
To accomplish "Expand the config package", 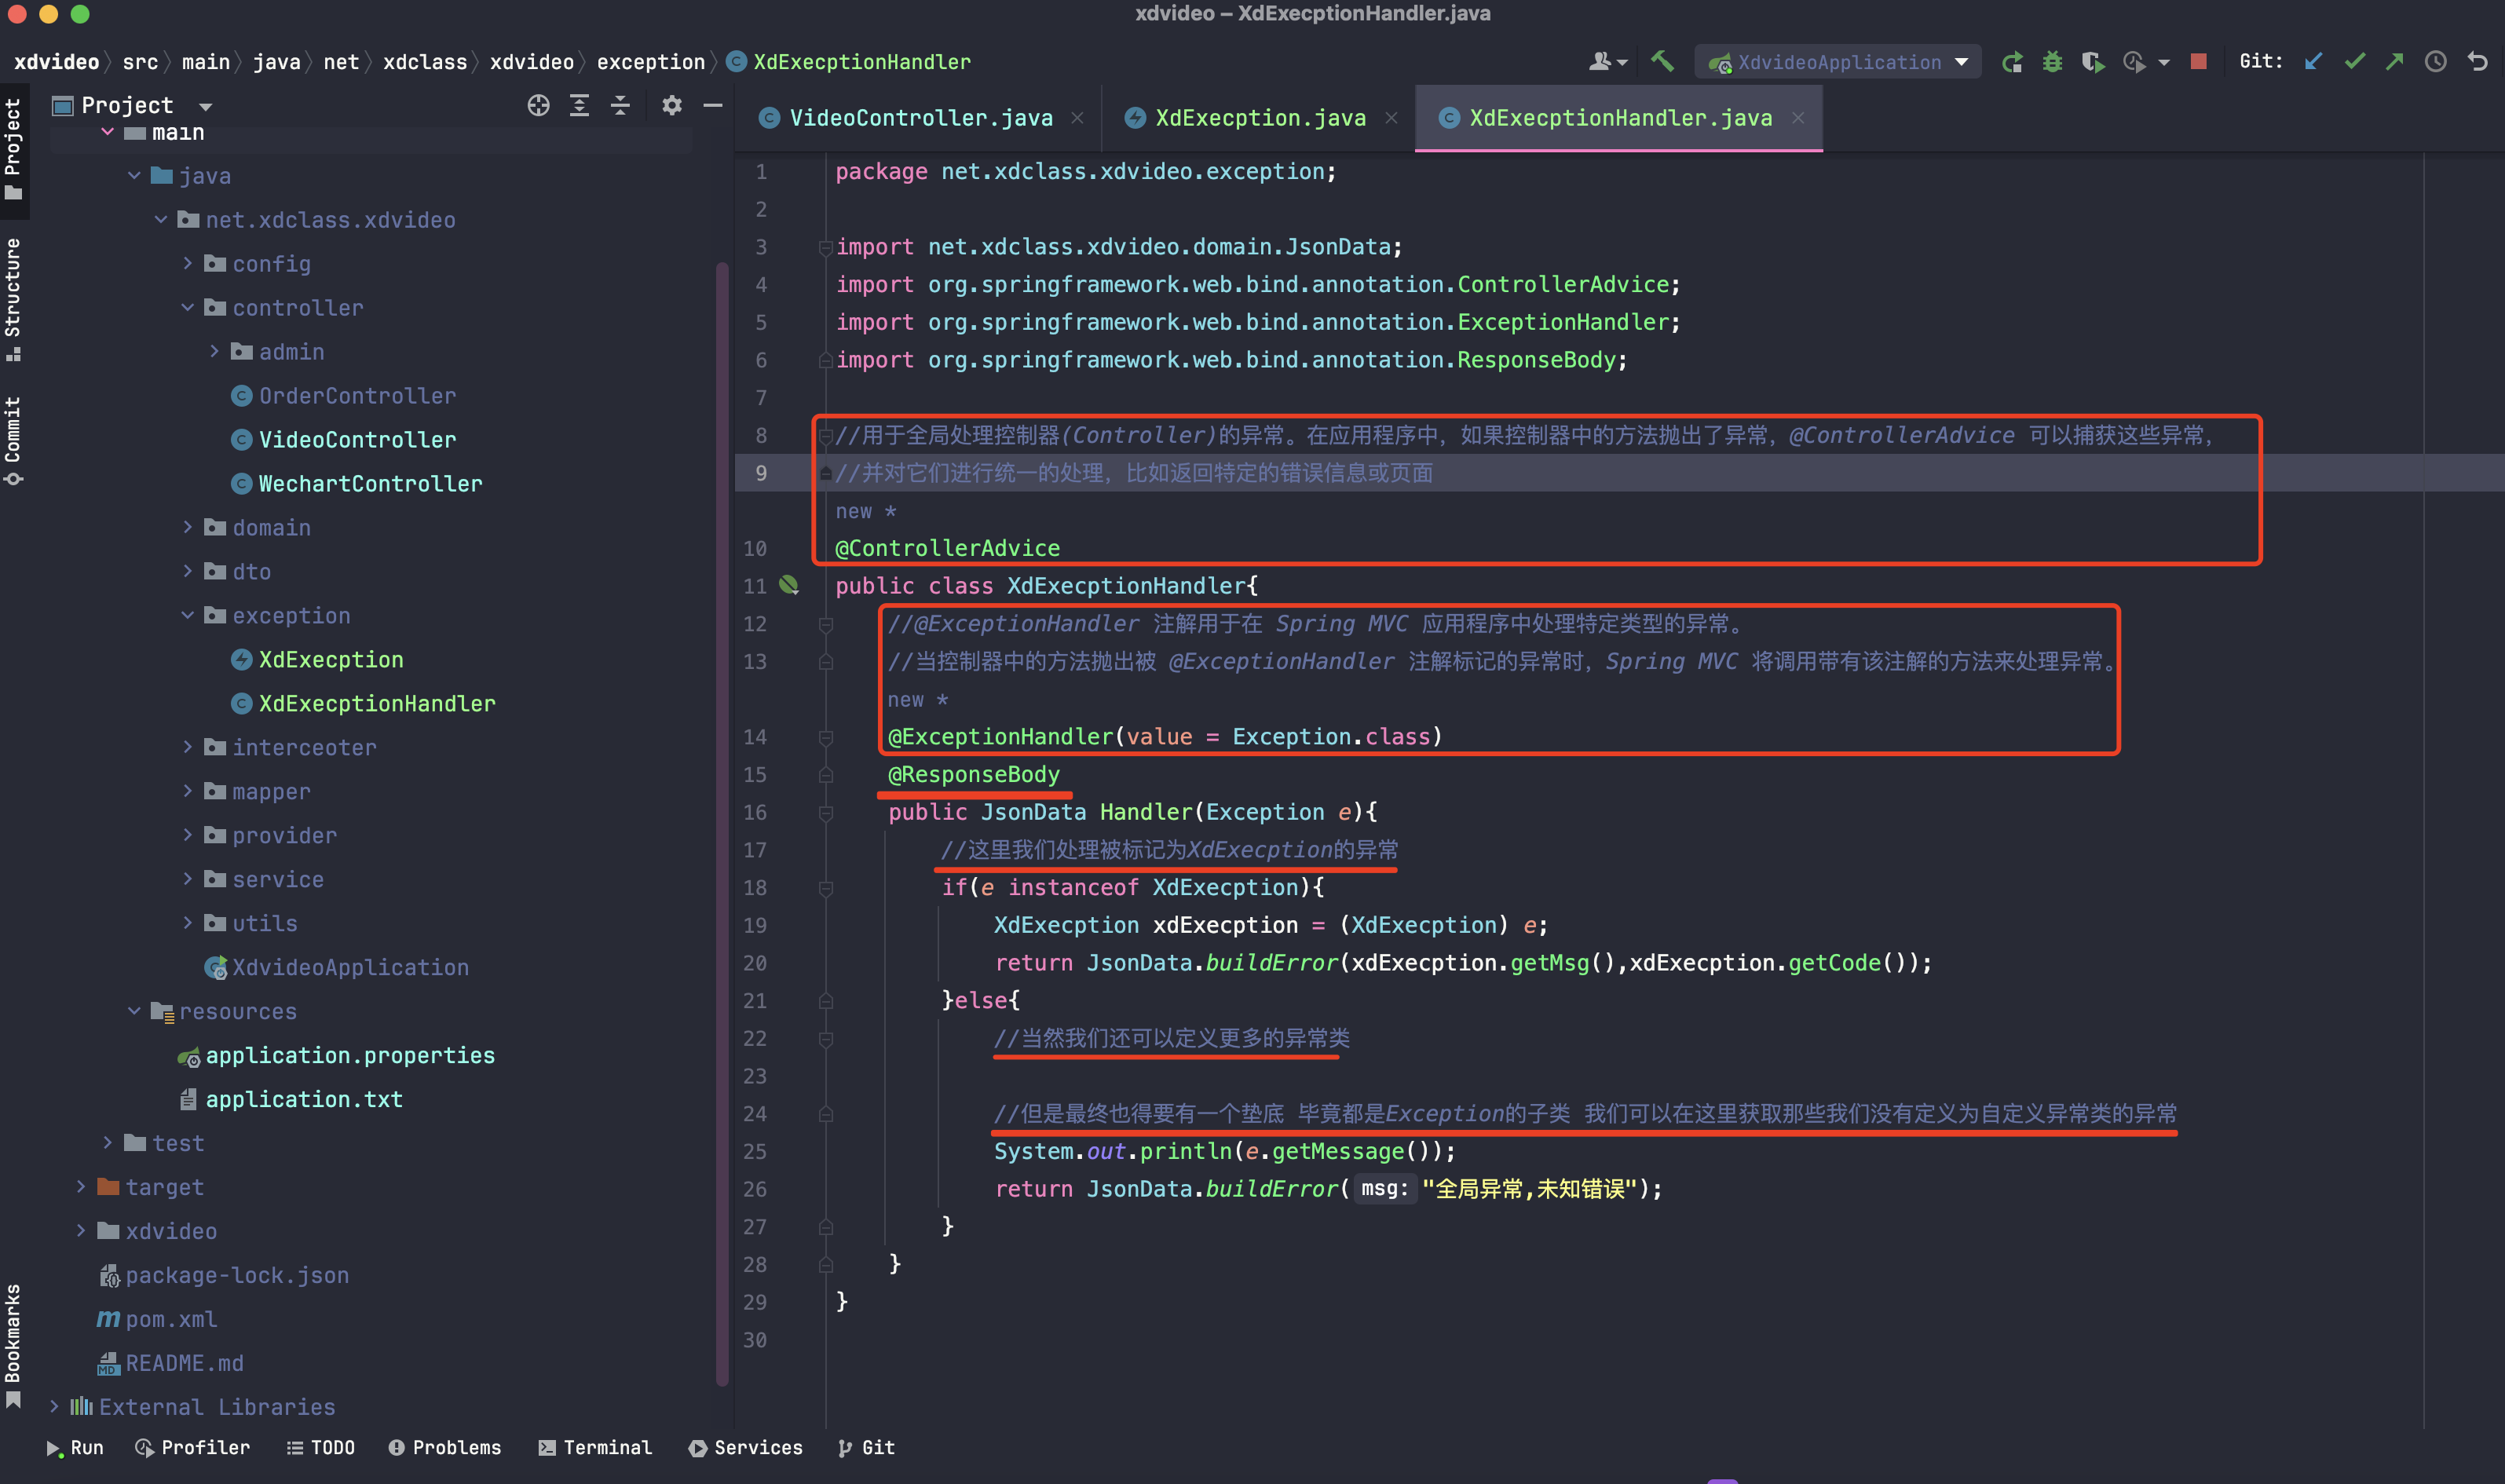I will click(187, 263).
